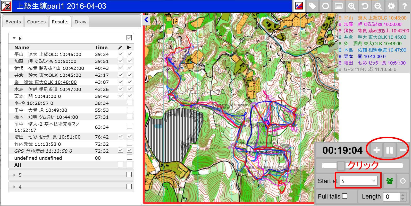Click the splits graph icon in toolbar
The image size is (411, 206).
[299, 6]
